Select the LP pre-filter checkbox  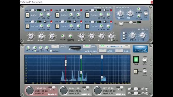124,33
